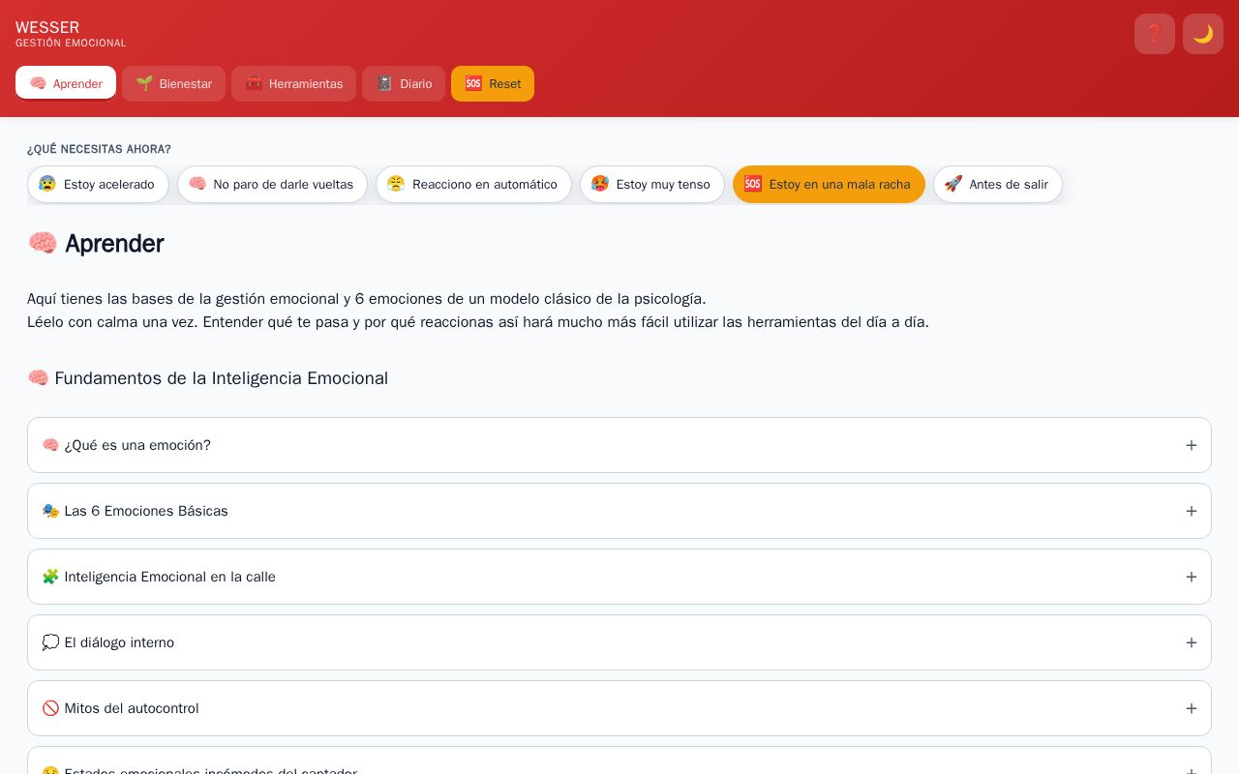The image size is (1239, 774).
Task: Expand 'El diálogo interno' section
Action: (619, 642)
